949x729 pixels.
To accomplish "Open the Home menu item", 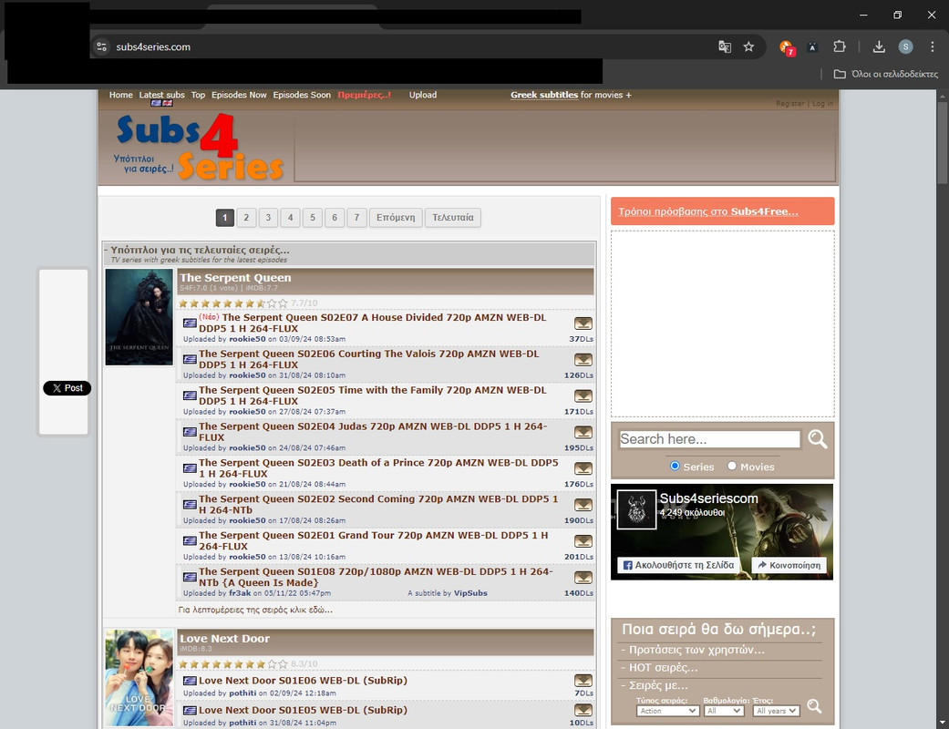I will (x=120, y=95).
